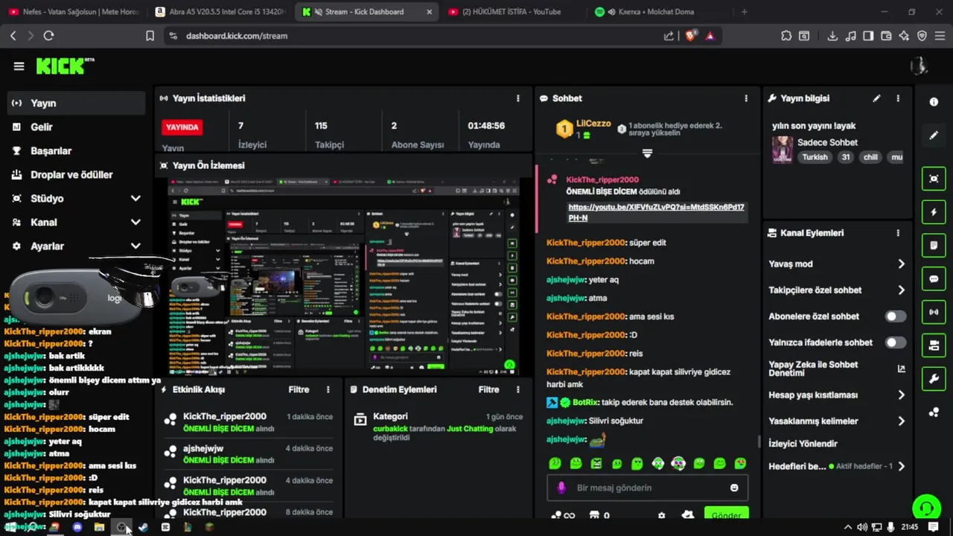Open Denetim Eylemleri Filtre button
This screenshot has width=953, height=536.
pos(488,389)
